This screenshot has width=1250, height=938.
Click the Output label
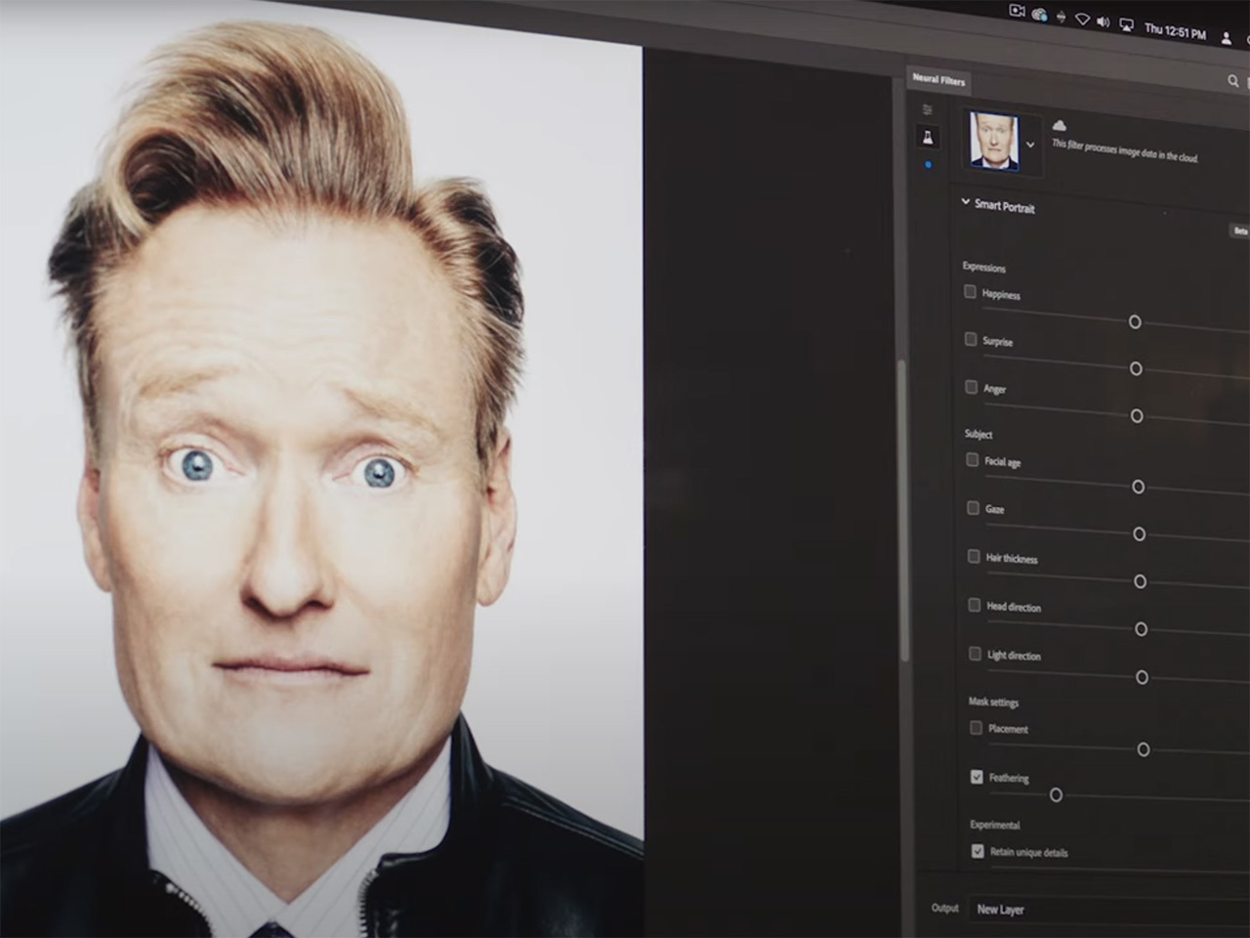944,908
